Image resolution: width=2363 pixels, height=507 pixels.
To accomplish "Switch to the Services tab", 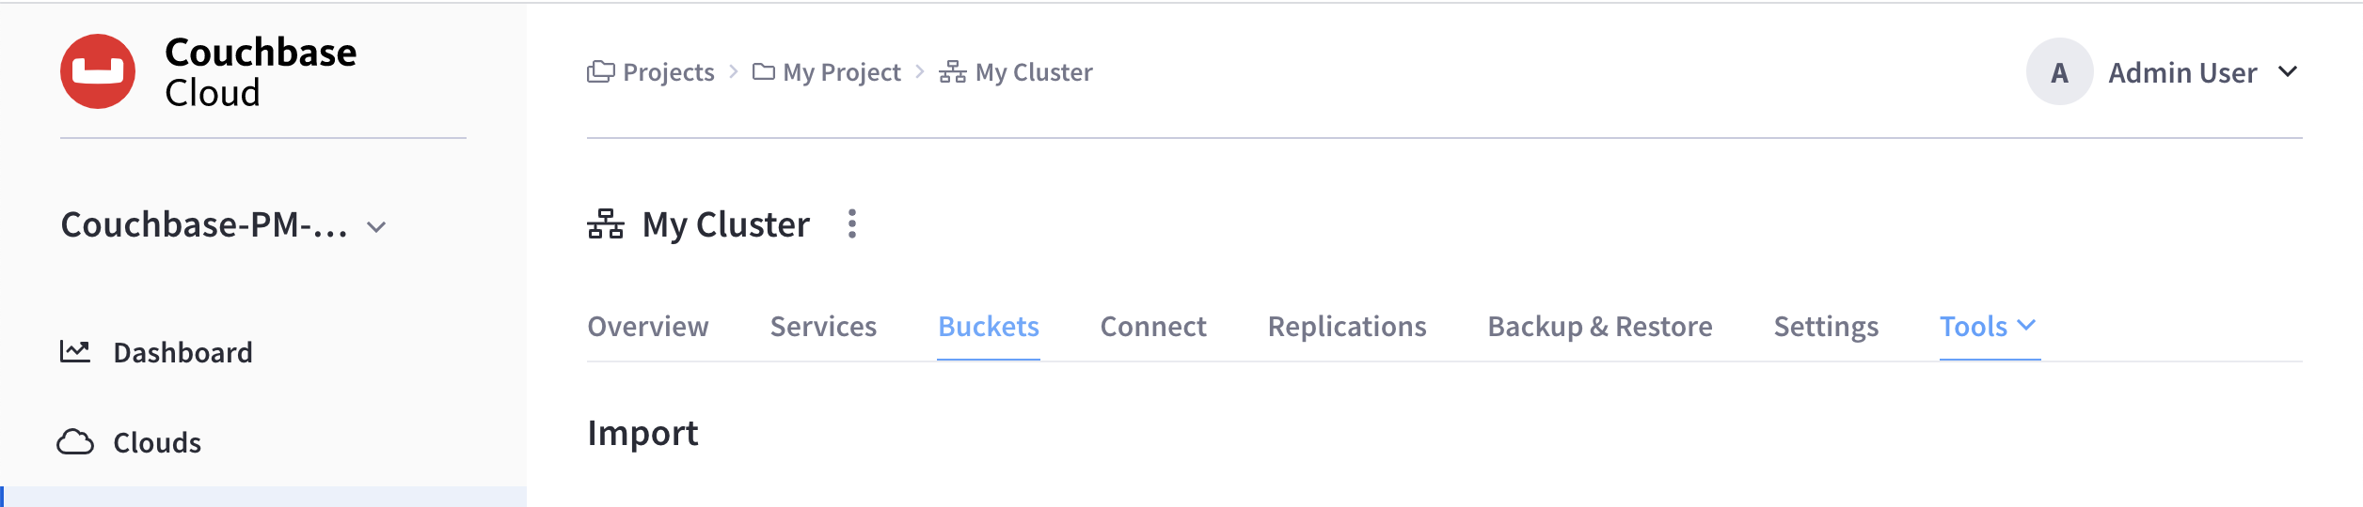I will (823, 326).
